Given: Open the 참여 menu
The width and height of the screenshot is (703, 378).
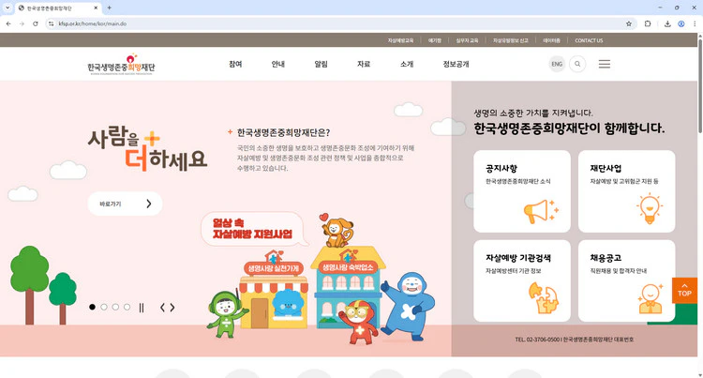Looking at the screenshot, I should [x=235, y=64].
